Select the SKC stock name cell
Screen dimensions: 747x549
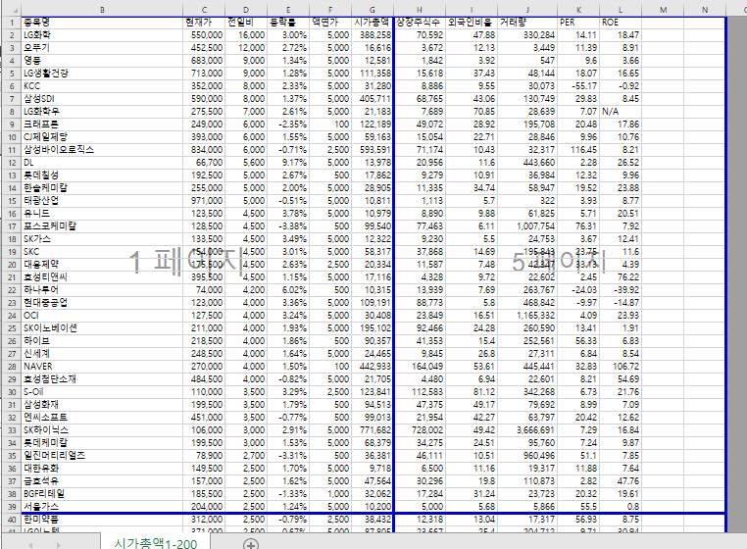(x=102, y=252)
